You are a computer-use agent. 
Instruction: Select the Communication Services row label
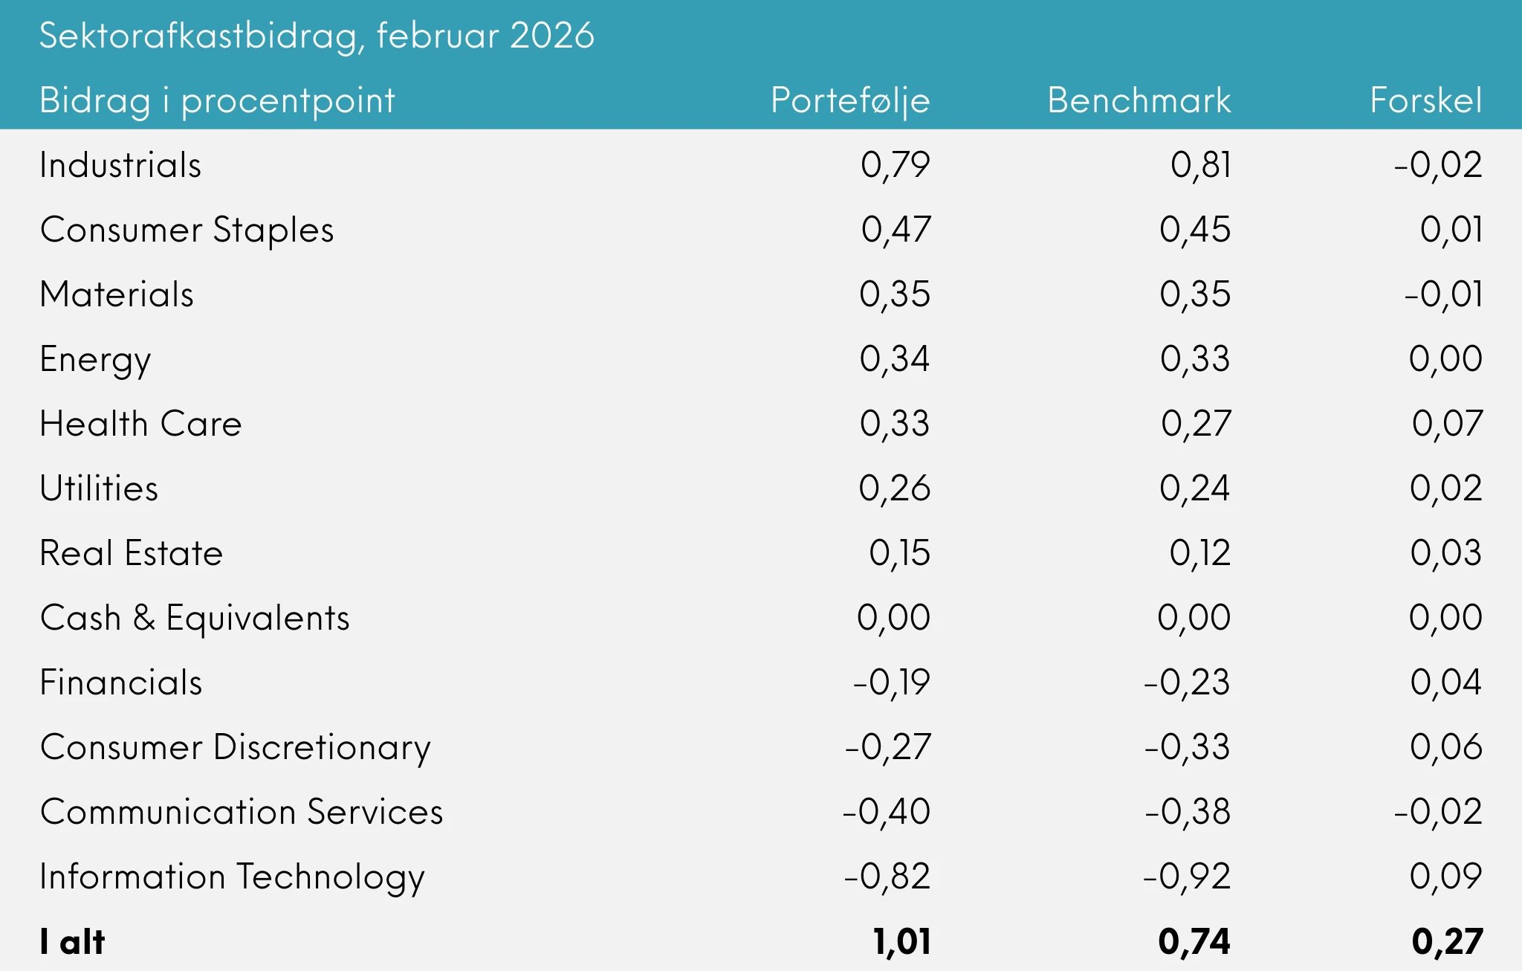242,812
